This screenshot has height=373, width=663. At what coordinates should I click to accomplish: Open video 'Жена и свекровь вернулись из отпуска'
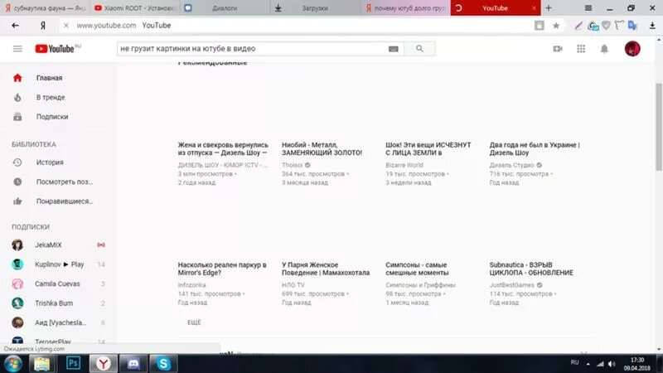point(223,149)
